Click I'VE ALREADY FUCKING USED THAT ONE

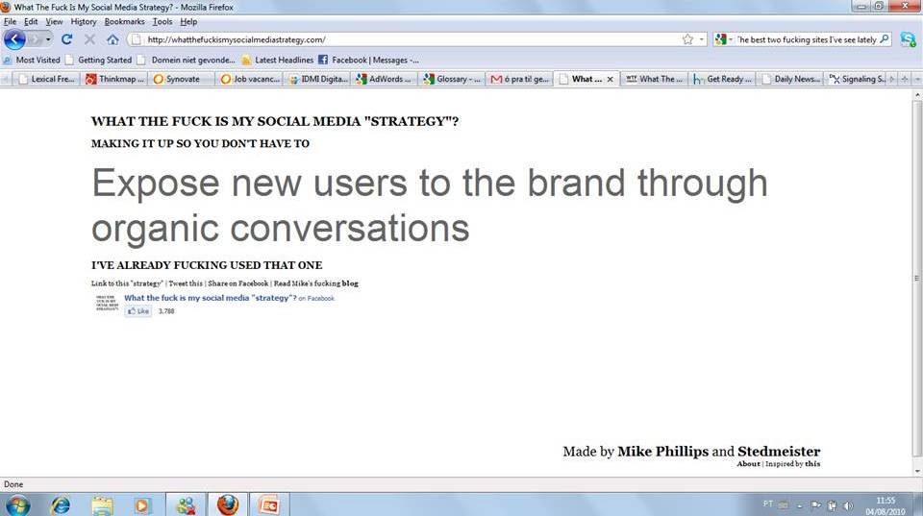207,265
